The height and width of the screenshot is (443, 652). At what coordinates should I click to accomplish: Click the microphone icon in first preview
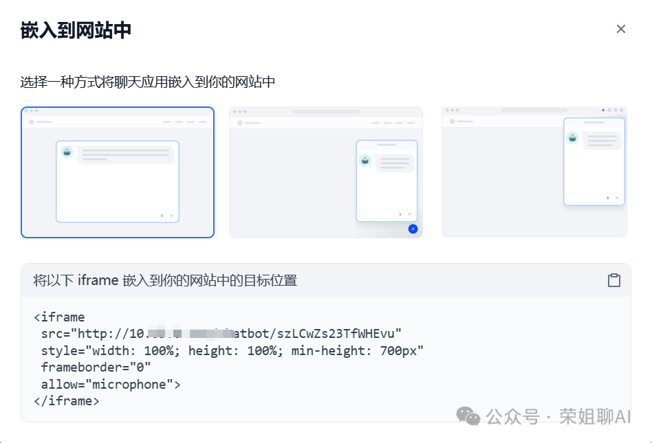tap(162, 216)
